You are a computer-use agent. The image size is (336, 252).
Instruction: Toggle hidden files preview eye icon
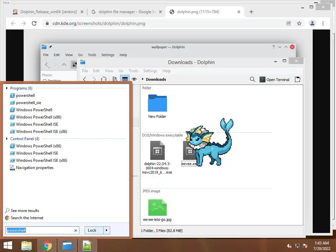134,79
